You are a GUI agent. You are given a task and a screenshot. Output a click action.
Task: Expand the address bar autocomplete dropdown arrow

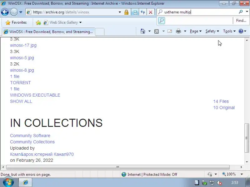point(120,12)
